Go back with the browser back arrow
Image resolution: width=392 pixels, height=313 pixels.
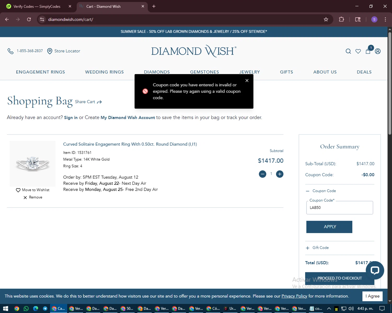7,19
